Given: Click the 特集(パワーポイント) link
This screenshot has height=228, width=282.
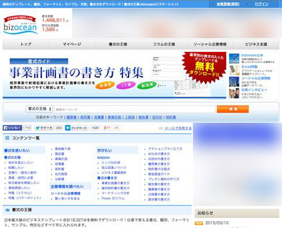Looking at the screenshot, I should pyautogui.click(x=25, y=198).
